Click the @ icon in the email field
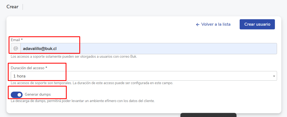 click(x=16, y=49)
